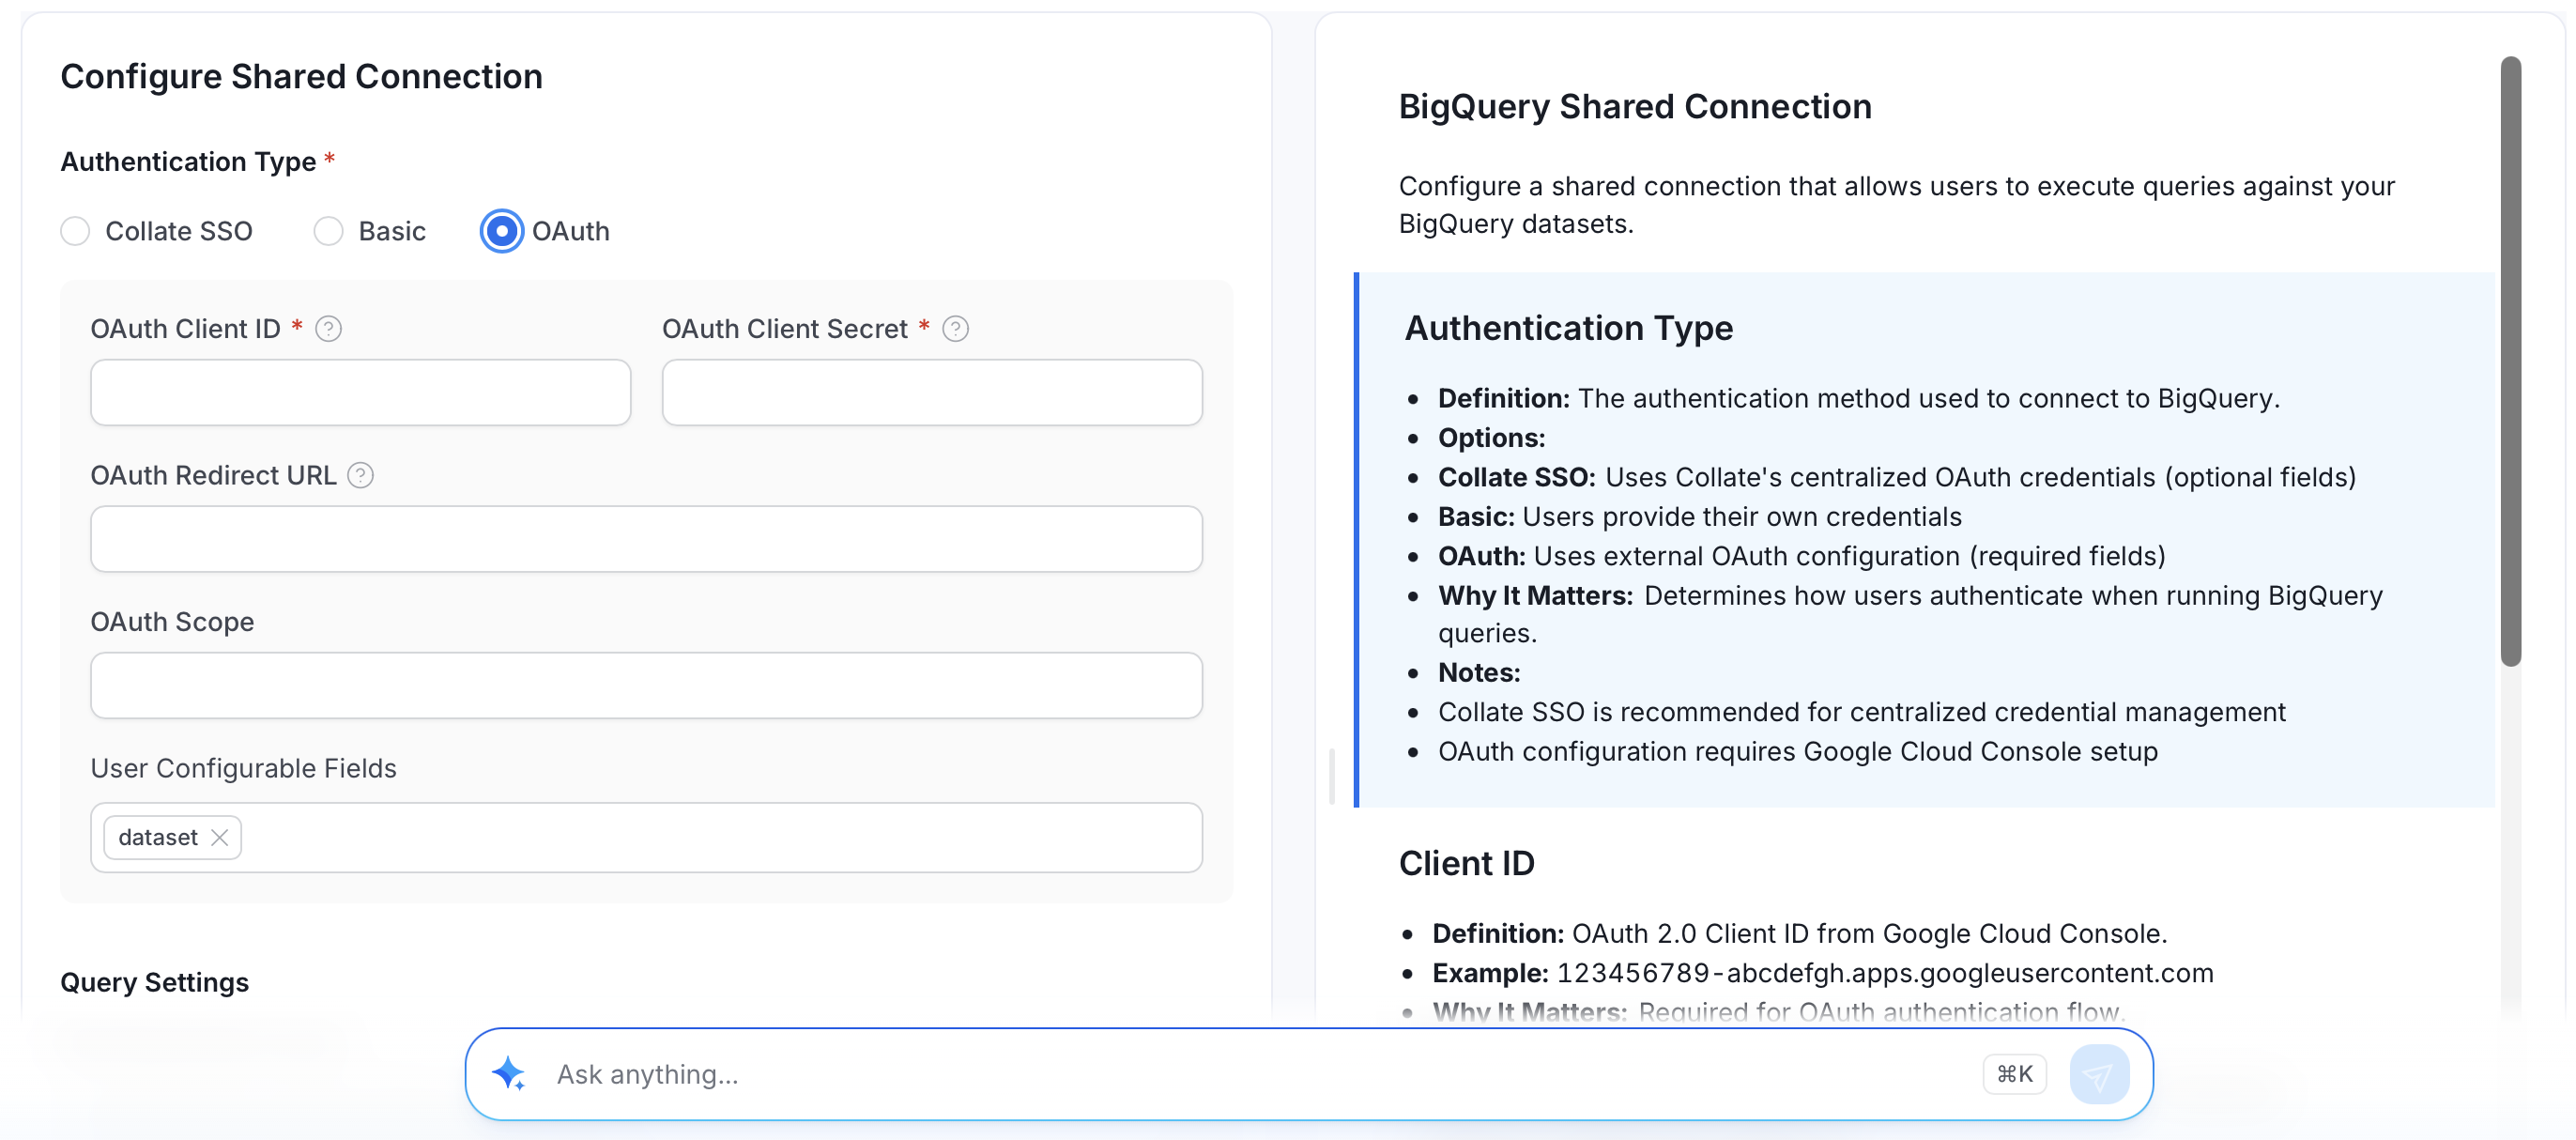Image resolution: width=2576 pixels, height=1140 pixels.
Task: Click the "Collate SSO is recommended" note
Action: point(1861,712)
